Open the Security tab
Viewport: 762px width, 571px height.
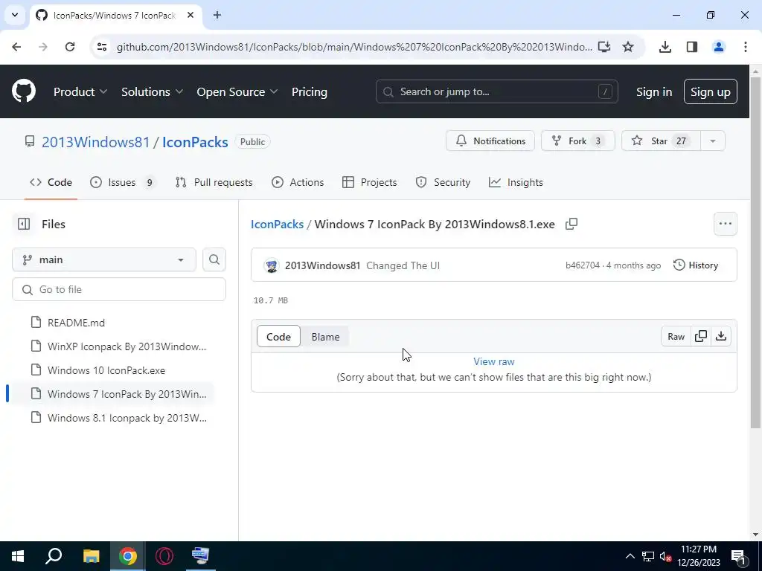point(443,183)
